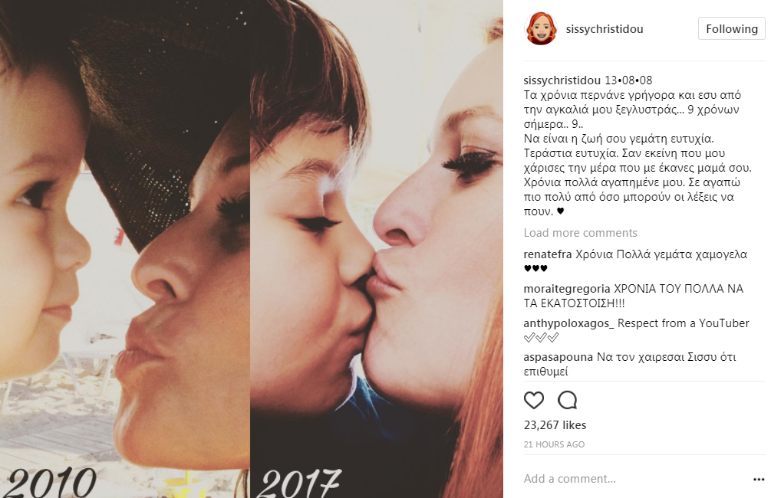Screen dimensions: 771x498
Task: Click the 2017 year label on photo
Action: tap(299, 483)
